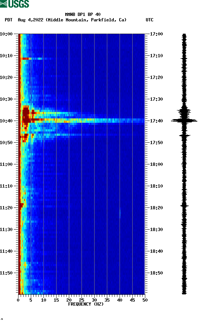Click the 10:00 PDT time label
This screenshot has width=200, height=323.
tap(6, 34)
